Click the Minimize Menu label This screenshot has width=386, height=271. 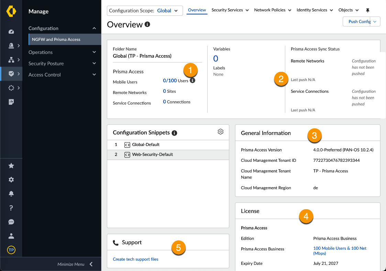click(x=71, y=264)
